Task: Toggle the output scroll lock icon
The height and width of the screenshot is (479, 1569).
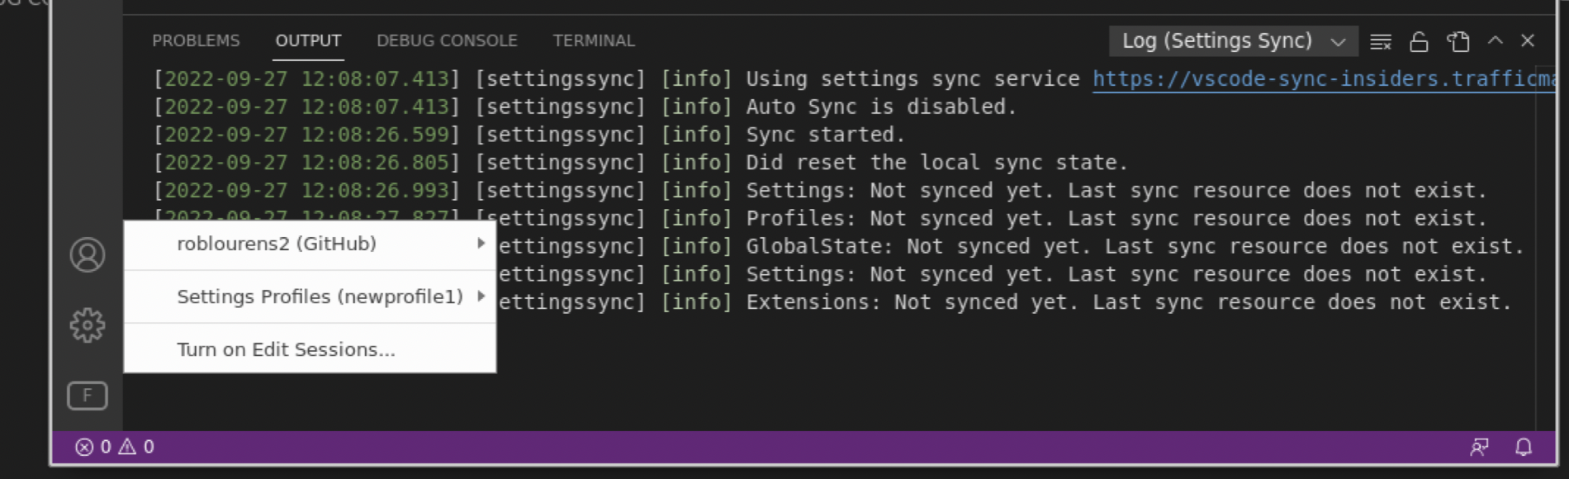Action: click(1419, 41)
